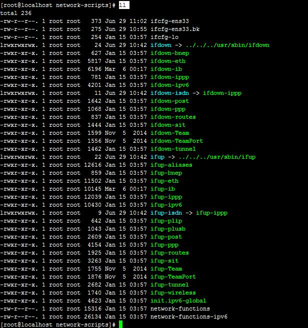This screenshot has width=308, height=328.
Task: Click the cyan ifdown symlink name
Action: click(x=161, y=45)
